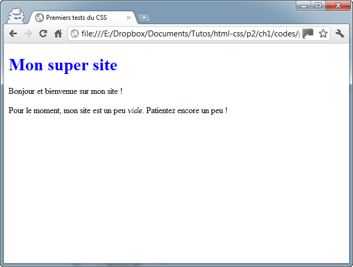Click the Bonjour et bienvenue paragraph

point(65,91)
